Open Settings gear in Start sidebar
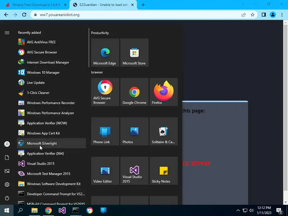 [7, 184]
